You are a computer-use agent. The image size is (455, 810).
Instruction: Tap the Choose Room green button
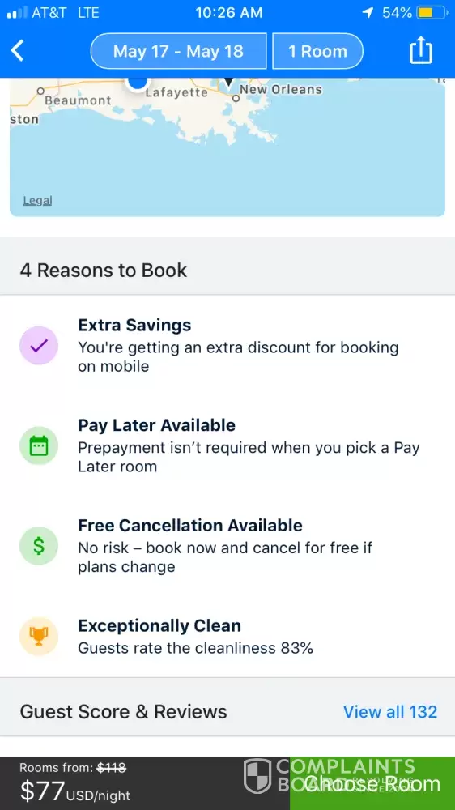[x=372, y=783]
